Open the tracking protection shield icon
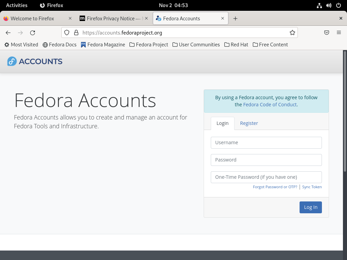The height and width of the screenshot is (260, 347). point(67,33)
